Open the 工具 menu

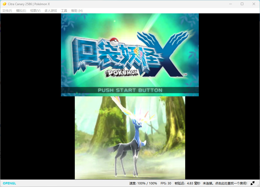64,11
